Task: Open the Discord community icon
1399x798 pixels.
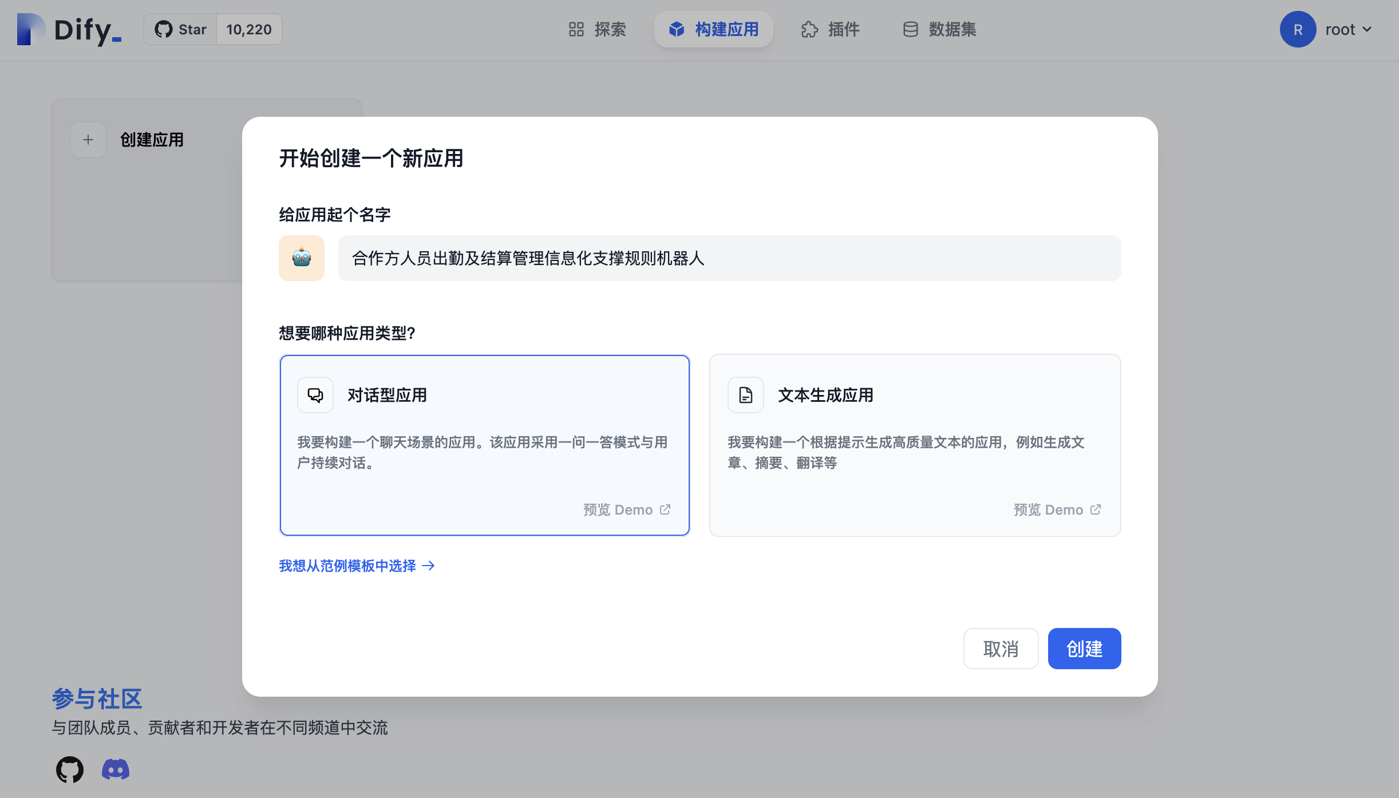Action: tap(116, 769)
